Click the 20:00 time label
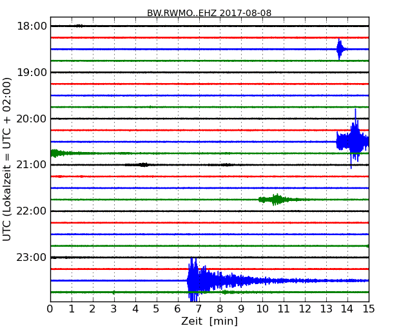 click(x=32, y=119)
